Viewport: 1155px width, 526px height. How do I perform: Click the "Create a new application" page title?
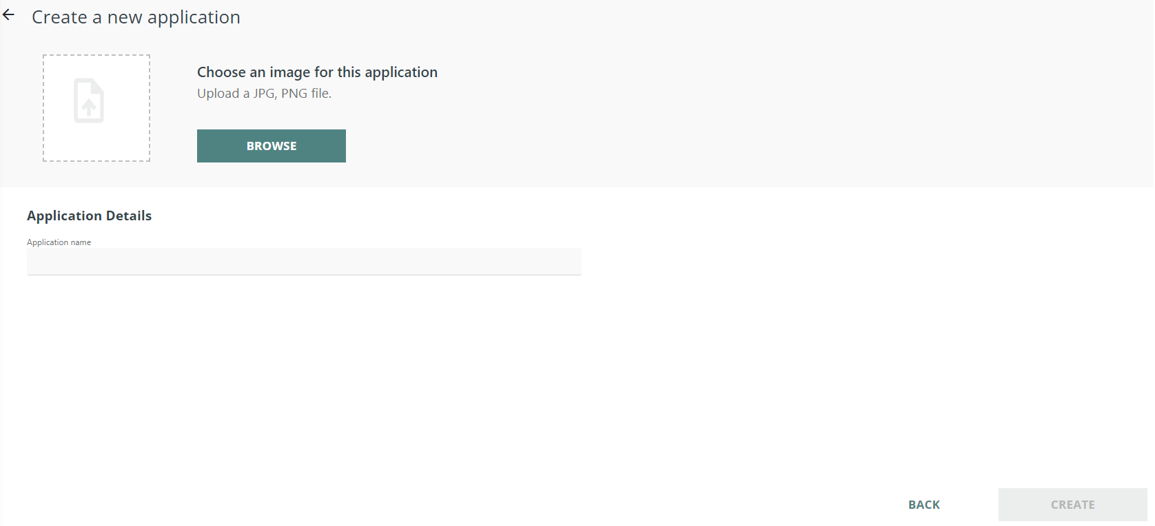pos(136,17)
